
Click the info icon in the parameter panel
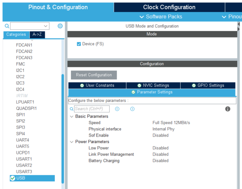tap(227, 109)
